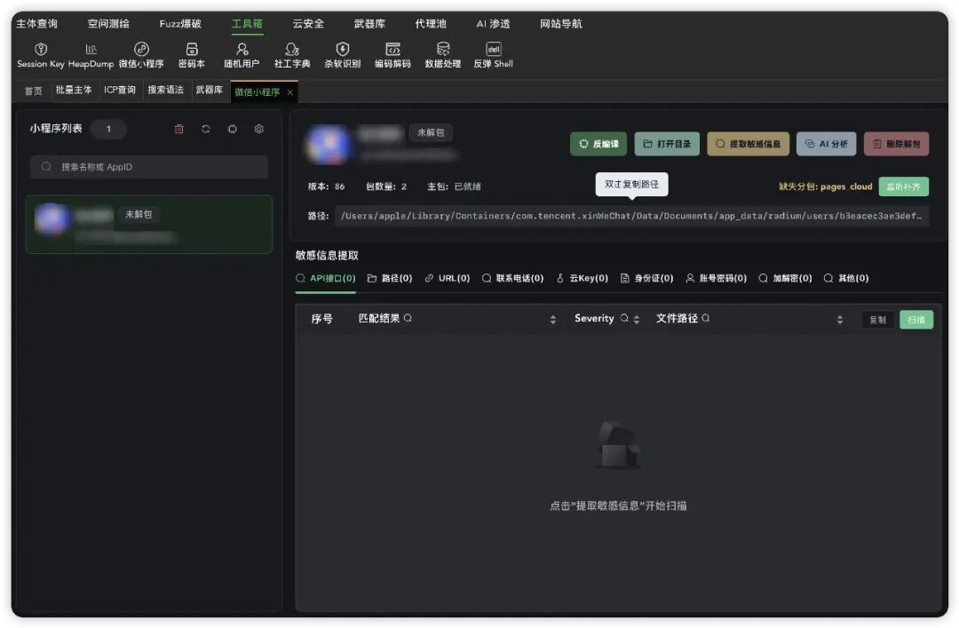Click the 反编译 button
The height and width of the screenshot is (628, 959).
[598, 144]
